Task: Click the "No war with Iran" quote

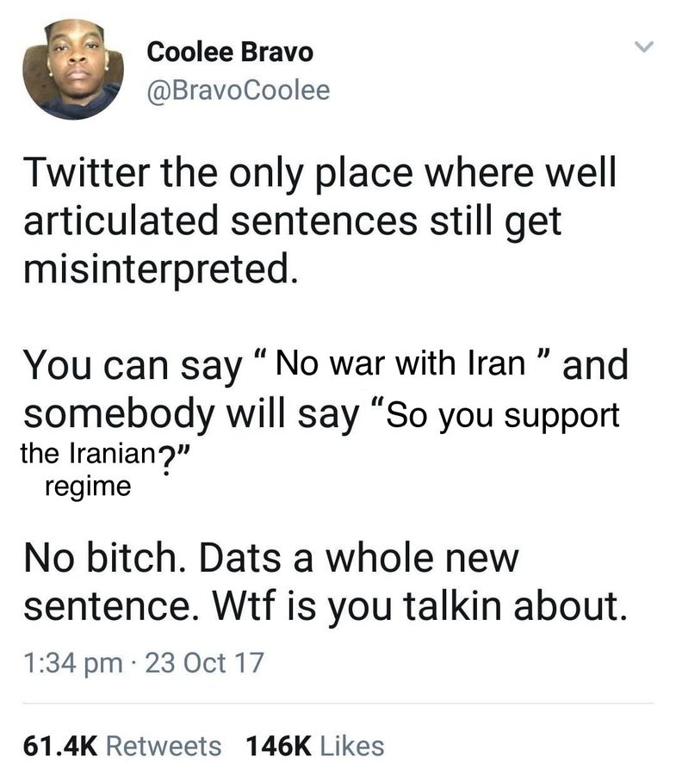Action: coord(400,363)
